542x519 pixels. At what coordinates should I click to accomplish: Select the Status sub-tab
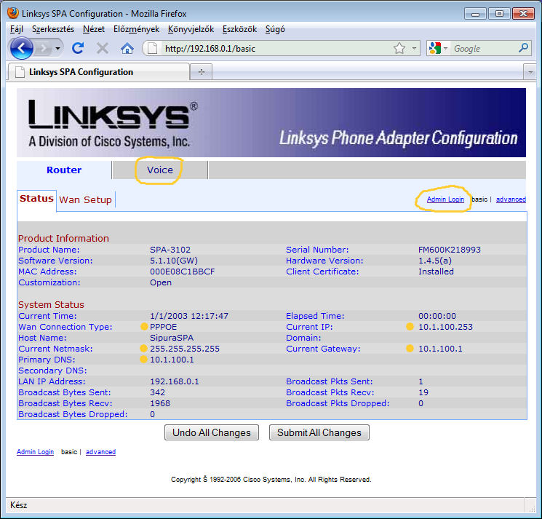pyautogui.click(x=36, y=199)
